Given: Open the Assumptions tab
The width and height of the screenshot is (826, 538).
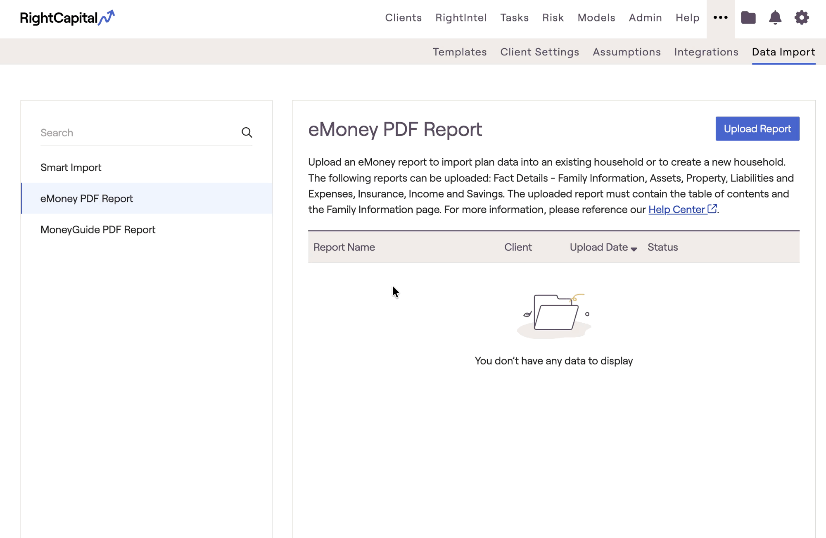Looking at the screenshot, I should tap(627, 52).
